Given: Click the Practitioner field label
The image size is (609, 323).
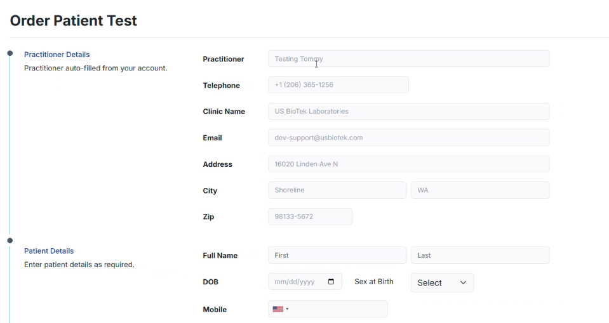Looking at the screenshot, I should coord(224,59).
